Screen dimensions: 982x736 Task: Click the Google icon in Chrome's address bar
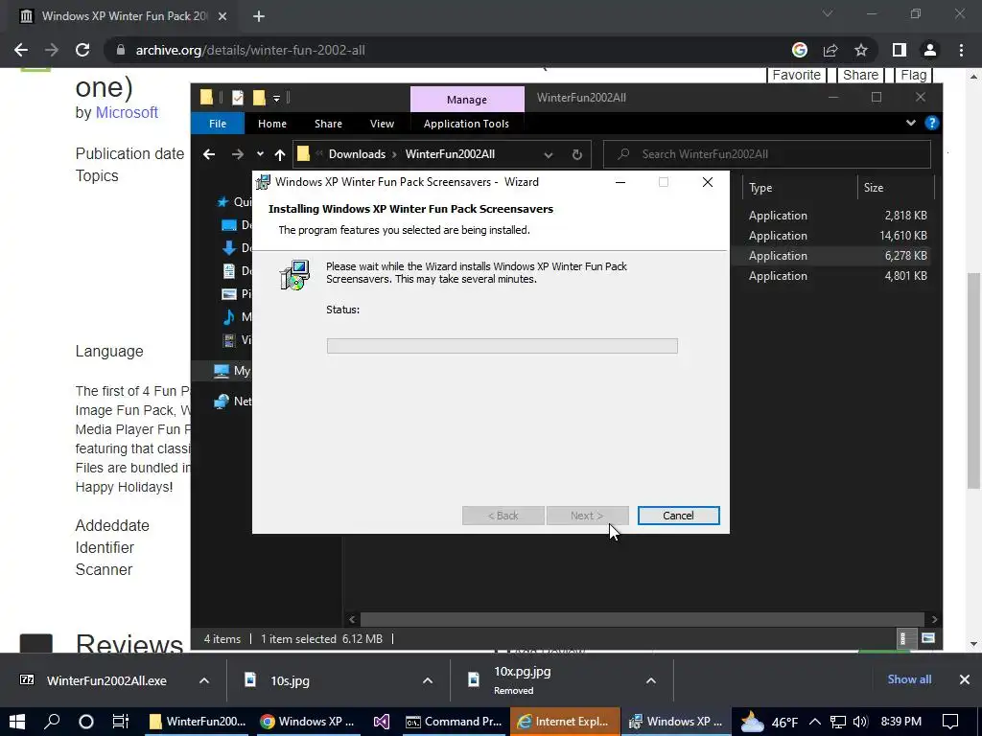click(800, 50)
